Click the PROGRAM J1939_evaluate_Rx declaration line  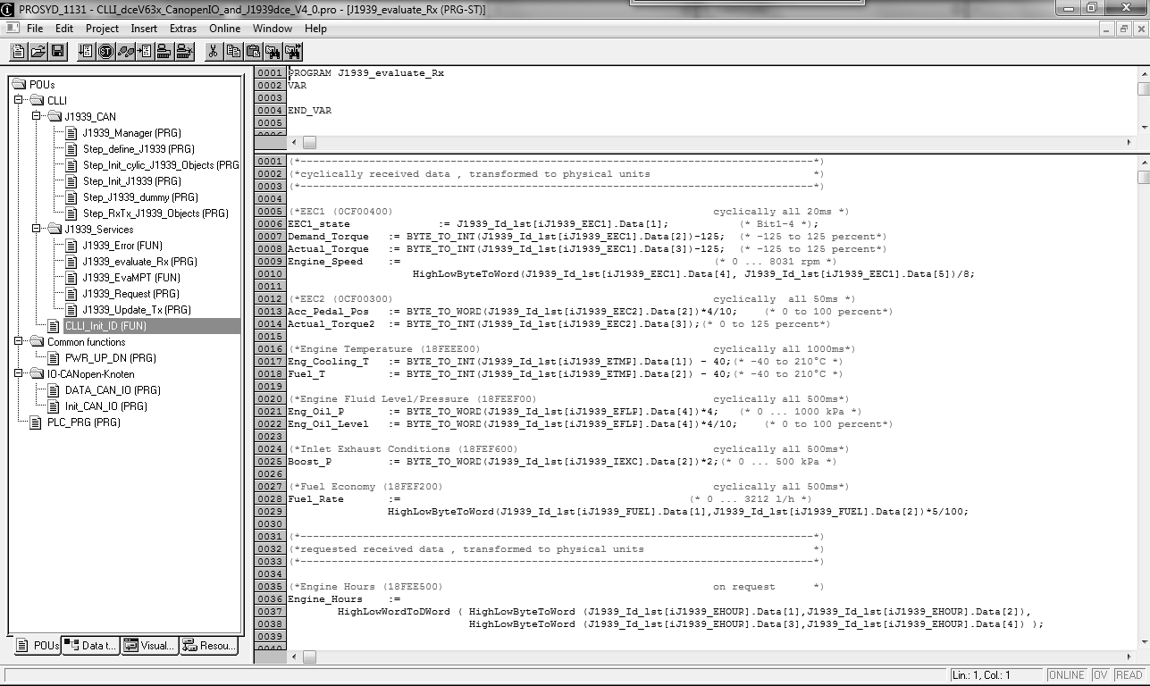click(x=365, y=73)
